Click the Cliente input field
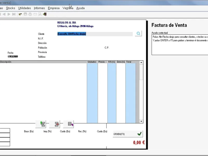The height and width of the screenshot is (156, 208). tap(95, 34)
